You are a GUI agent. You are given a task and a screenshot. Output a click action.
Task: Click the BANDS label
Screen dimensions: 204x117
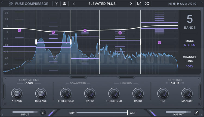click(190, 28)
